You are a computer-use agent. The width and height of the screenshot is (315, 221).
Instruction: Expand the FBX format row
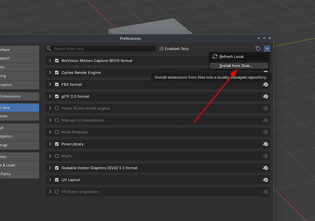[x=50, y=84]
